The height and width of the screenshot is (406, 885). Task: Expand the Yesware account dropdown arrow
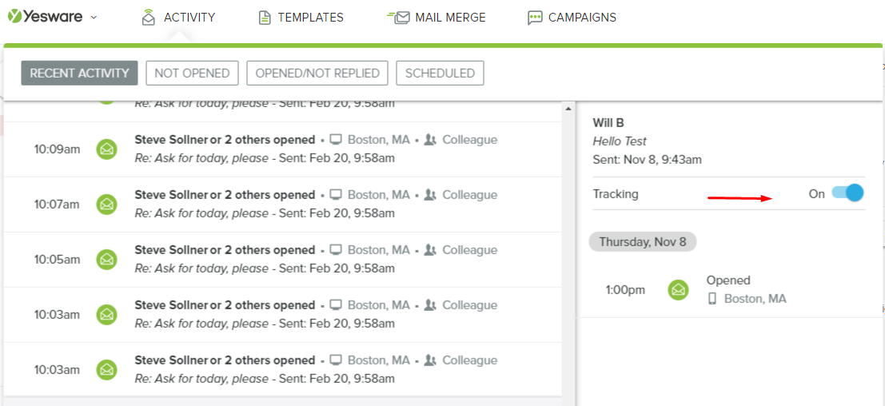coord(94,18)
